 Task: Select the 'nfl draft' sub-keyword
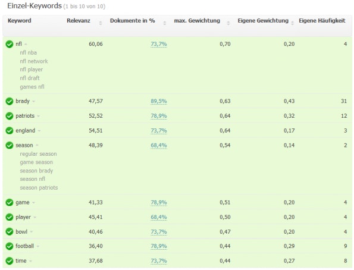pos(30,78)
